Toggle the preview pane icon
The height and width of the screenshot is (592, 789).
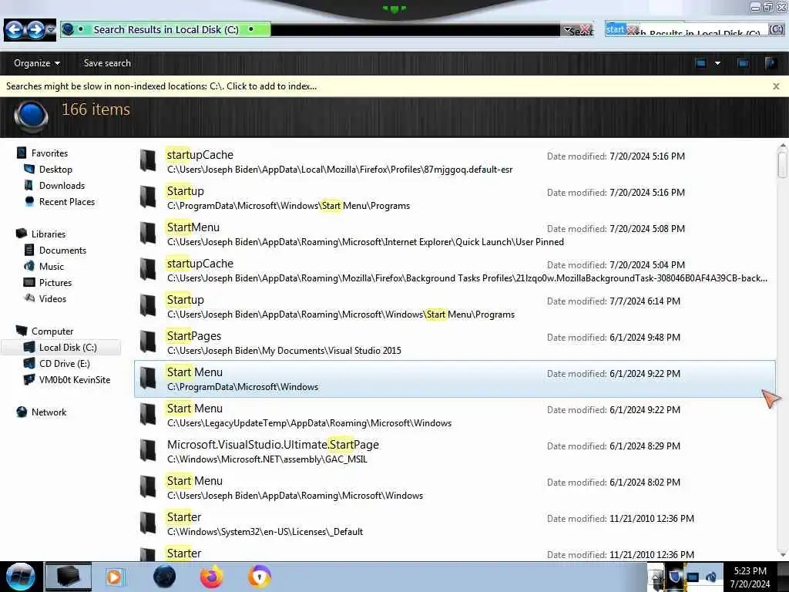tap(743, 63)
